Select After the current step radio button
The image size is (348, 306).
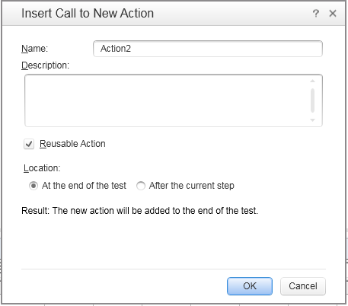141,186
